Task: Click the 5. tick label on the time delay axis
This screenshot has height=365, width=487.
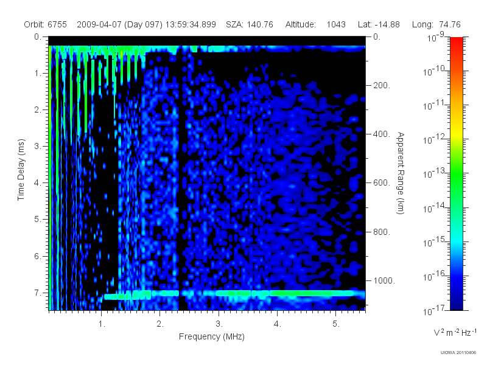Action: pos(37,219)
